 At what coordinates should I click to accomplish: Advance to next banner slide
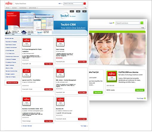(84, 11)
